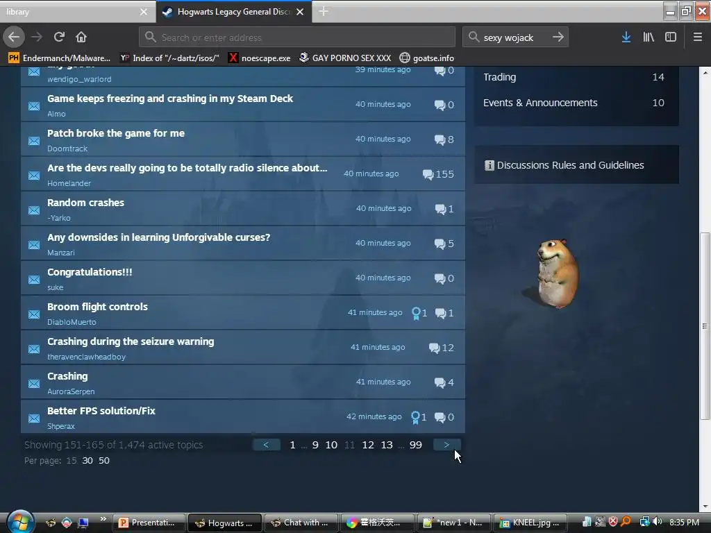Viewport: 711px width, 533px height.
Task: Open 'Any downsides in learning Unforgivable curses?'
Action: 159,237
